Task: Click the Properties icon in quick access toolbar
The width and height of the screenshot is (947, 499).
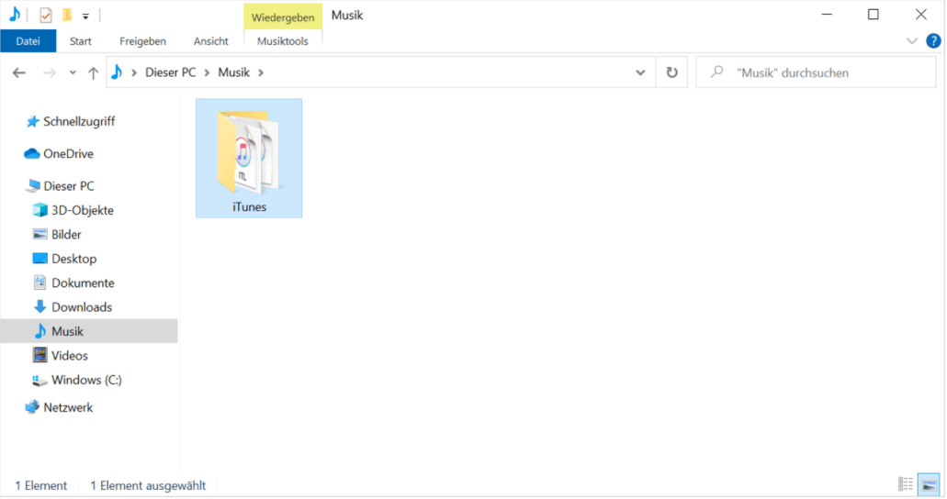Action: click(x=46, y=16)
